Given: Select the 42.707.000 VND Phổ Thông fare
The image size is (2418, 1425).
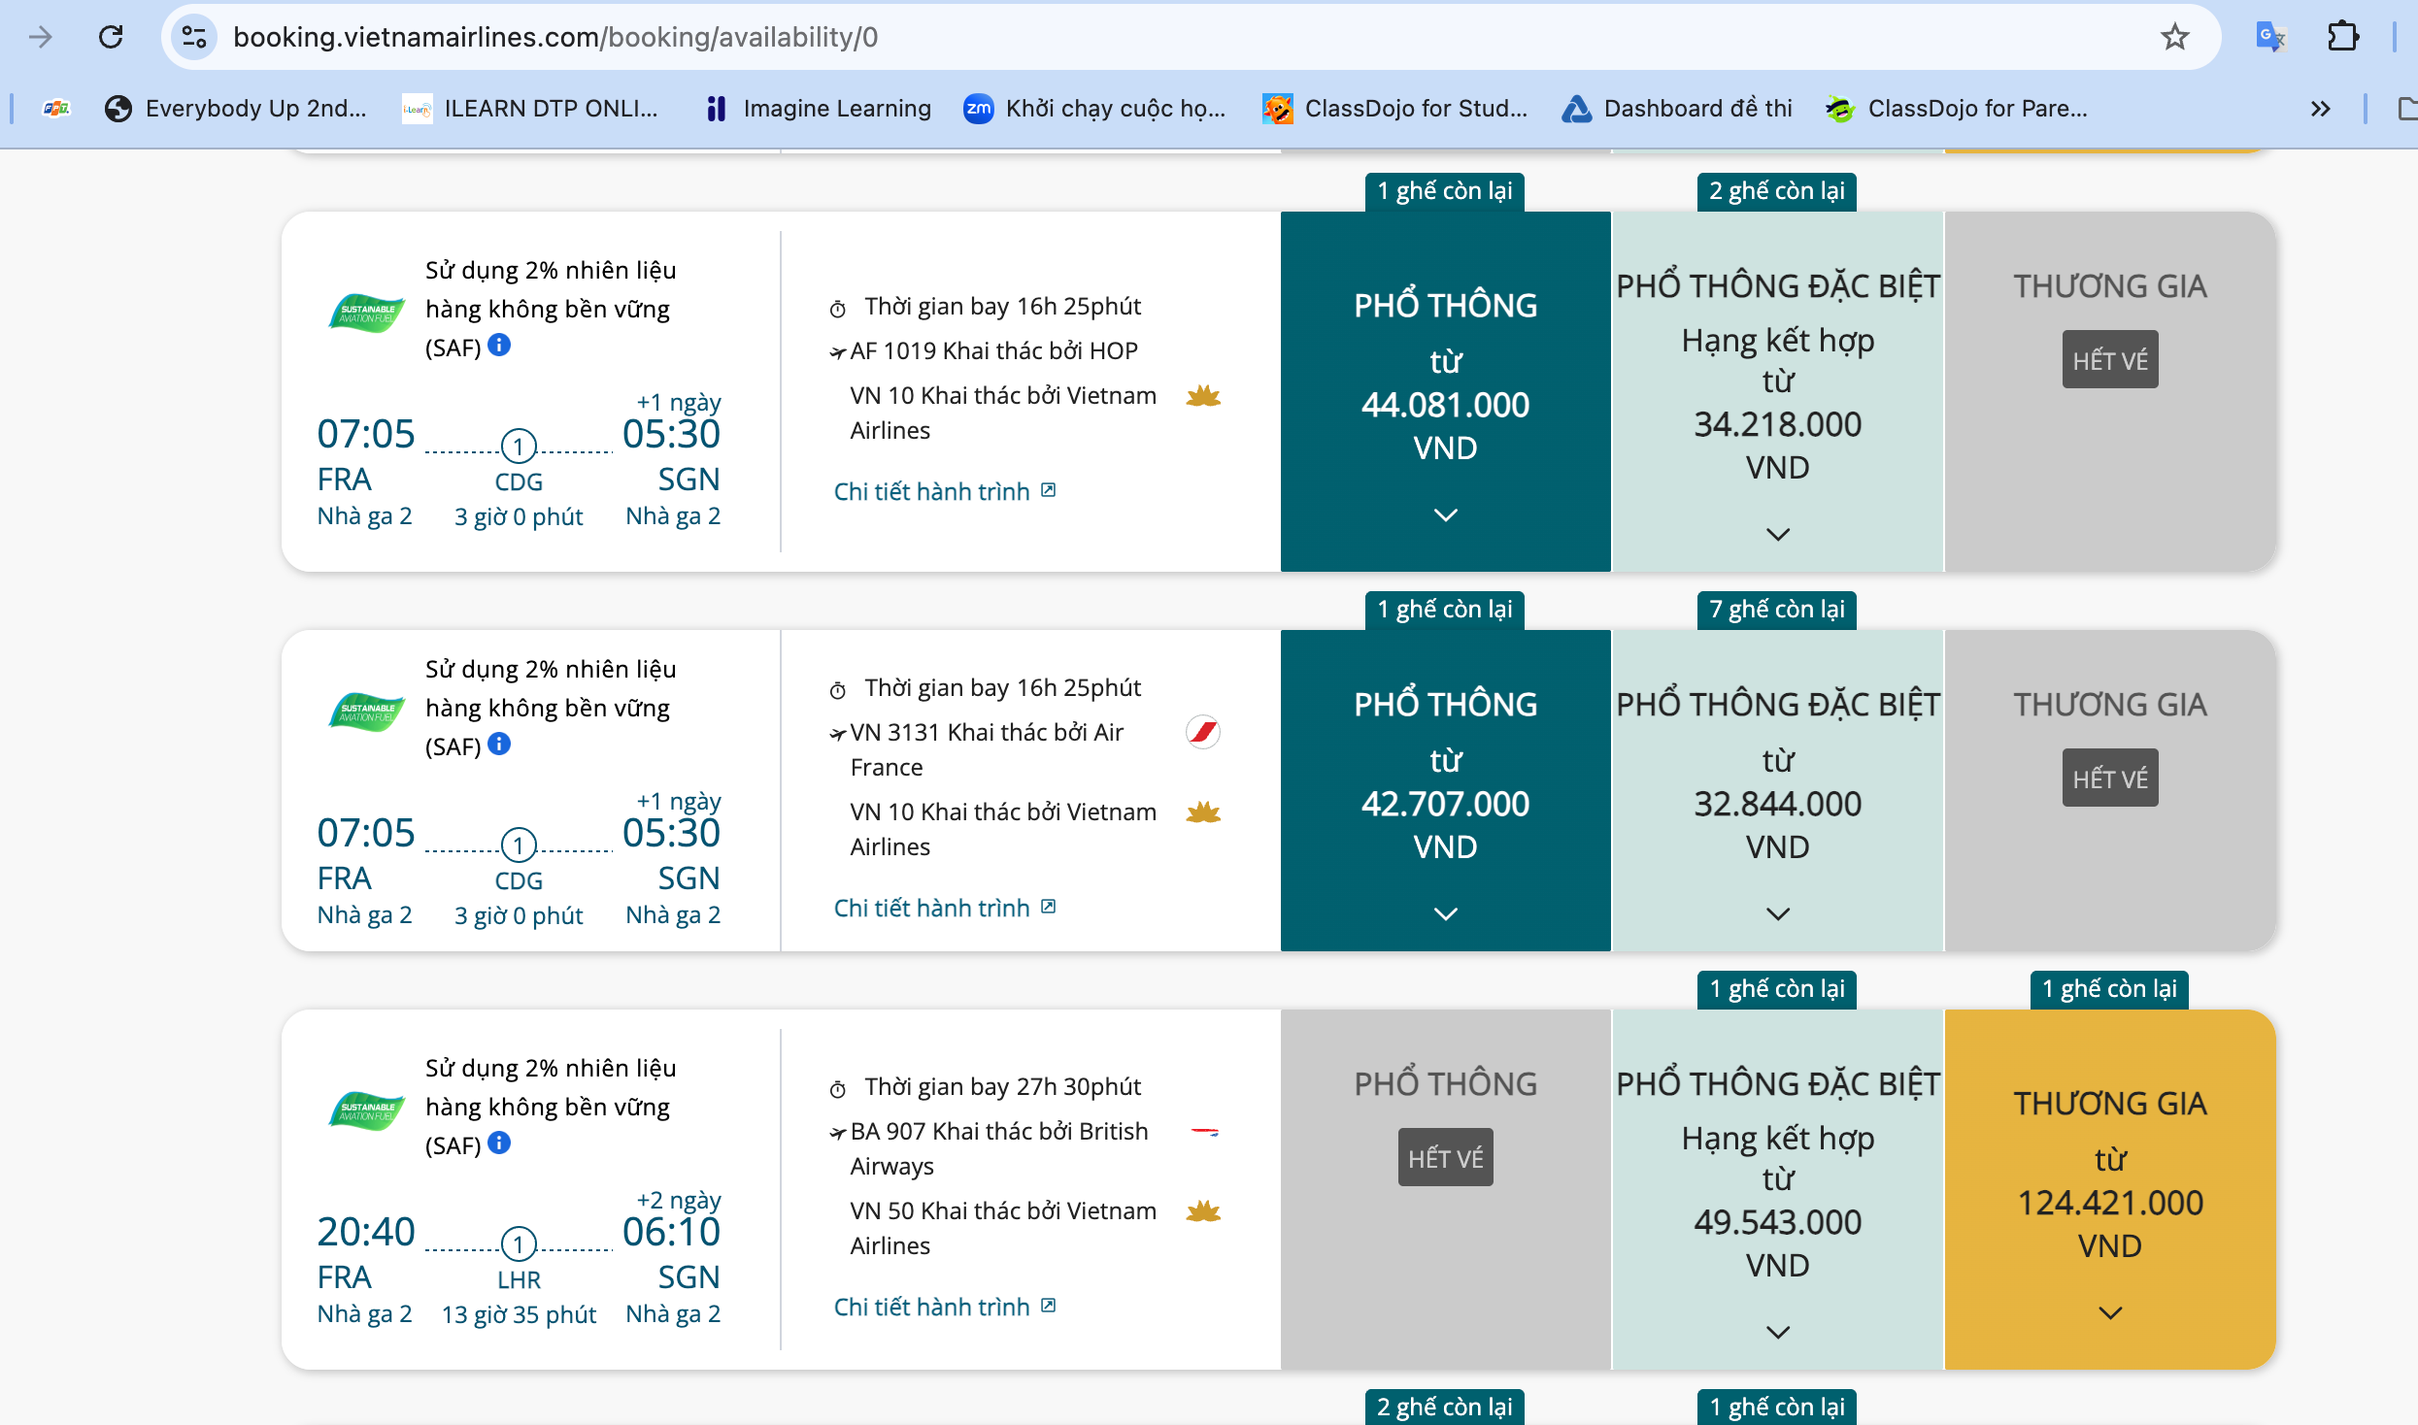Looking at the screenshot, I should pyautogui.click(x=1445, y=803).
